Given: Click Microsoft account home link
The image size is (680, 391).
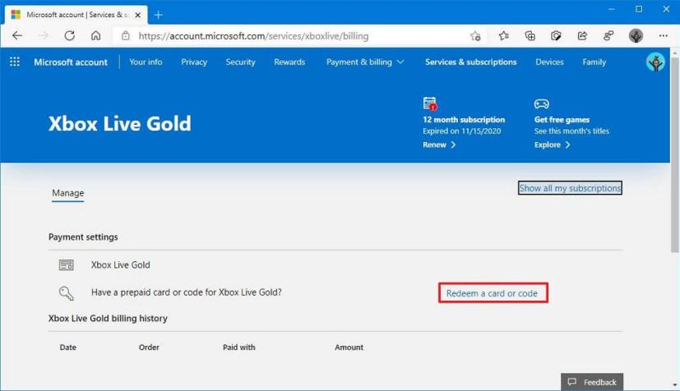Looking at the screenshot, I should point(71,62).
